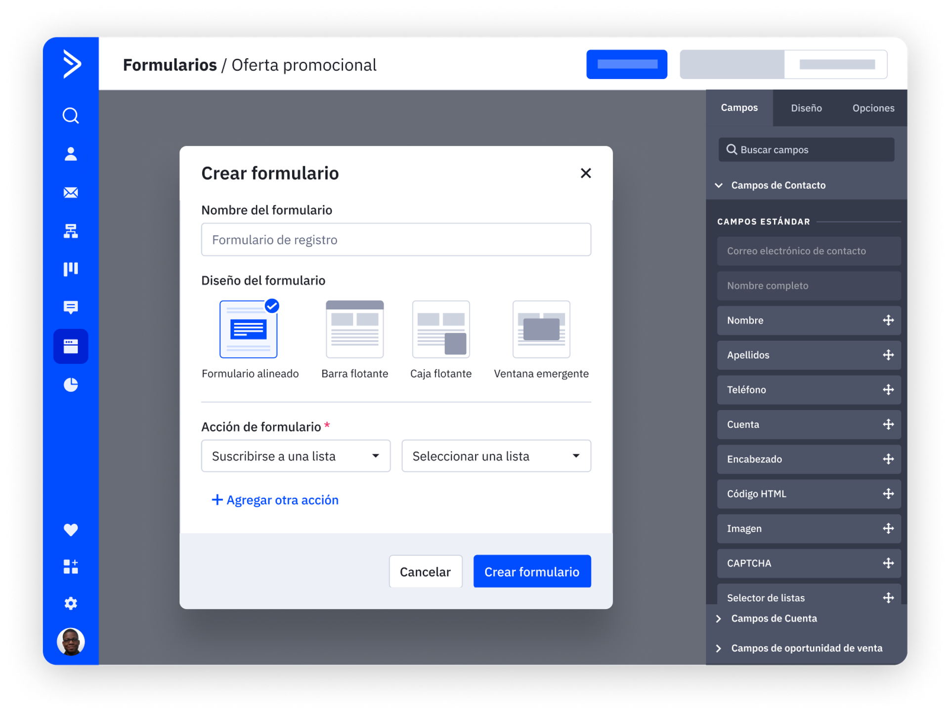949x712 pixels.
Task: Choose the Ventana emergente layout
Action: point(541,329)
